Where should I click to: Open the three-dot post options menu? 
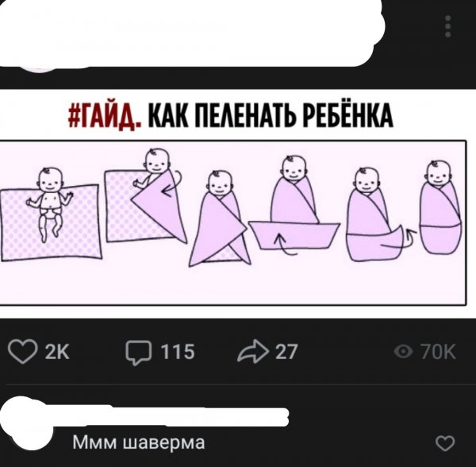447,26
